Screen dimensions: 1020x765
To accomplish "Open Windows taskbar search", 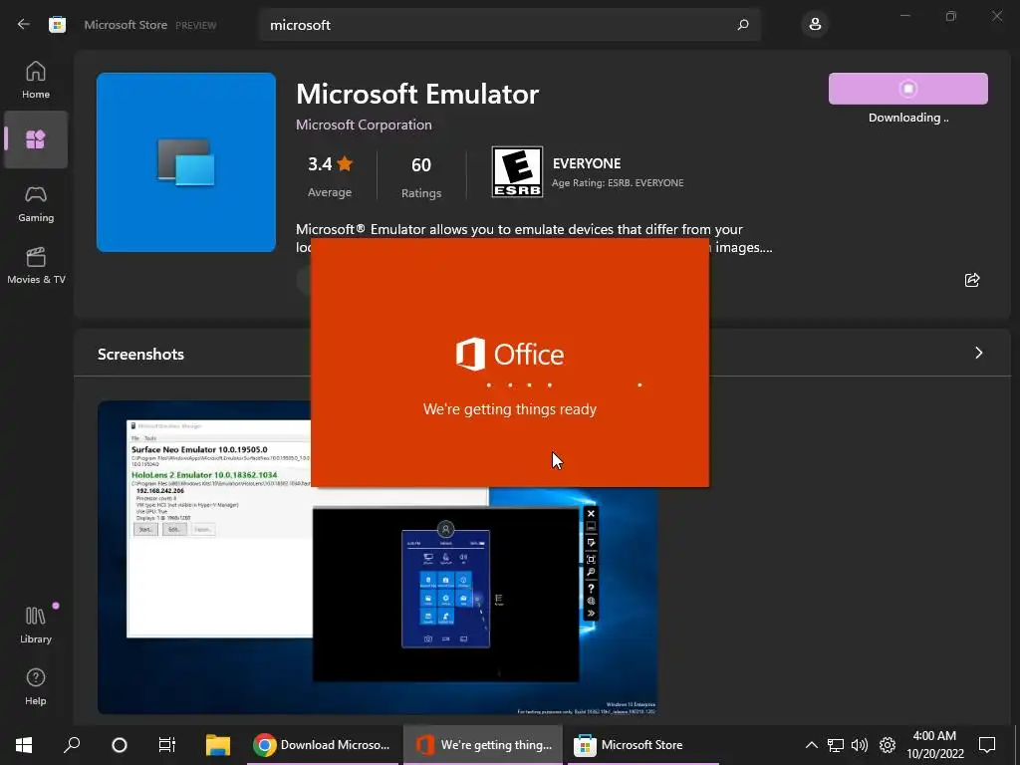I will (72, 745).
